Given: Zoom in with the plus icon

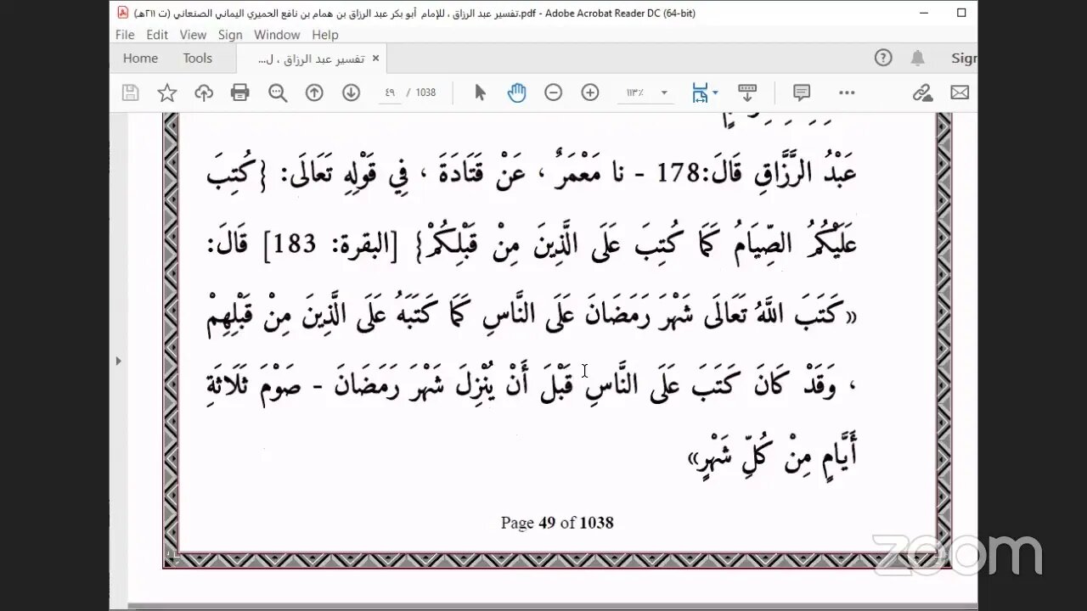Looking at the screenshot, I should 590,92.
